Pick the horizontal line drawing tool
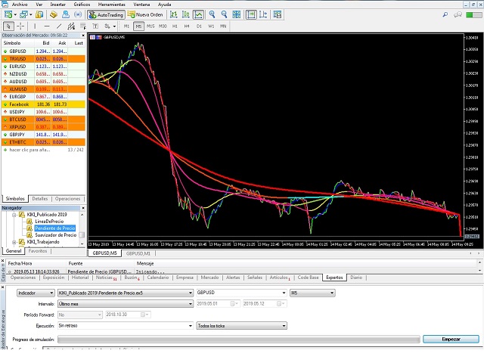This screenshot has height=363, width=484. (48, 26)
